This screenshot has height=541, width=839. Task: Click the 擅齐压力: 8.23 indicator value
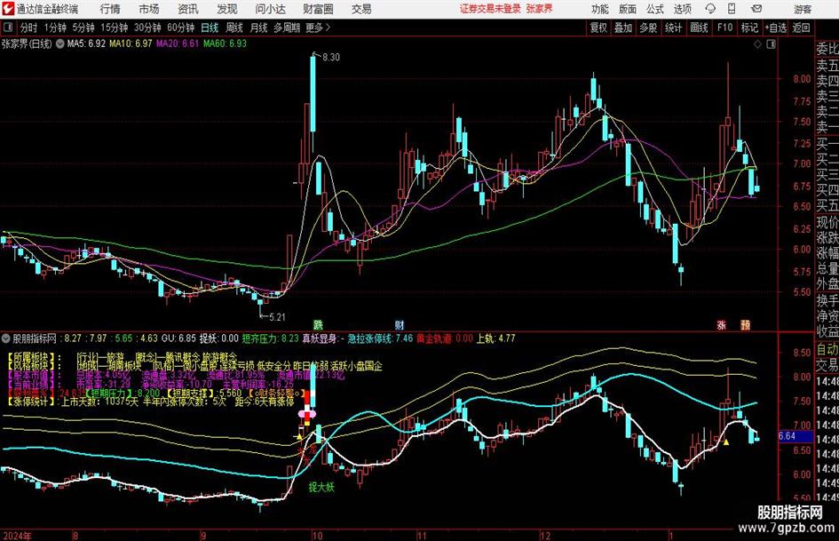click(x=271, y=338)
